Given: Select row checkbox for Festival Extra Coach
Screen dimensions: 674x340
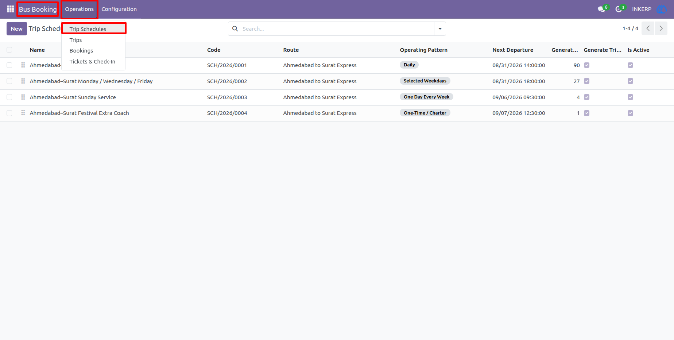Looking at the screenshot, I should 9,113.
